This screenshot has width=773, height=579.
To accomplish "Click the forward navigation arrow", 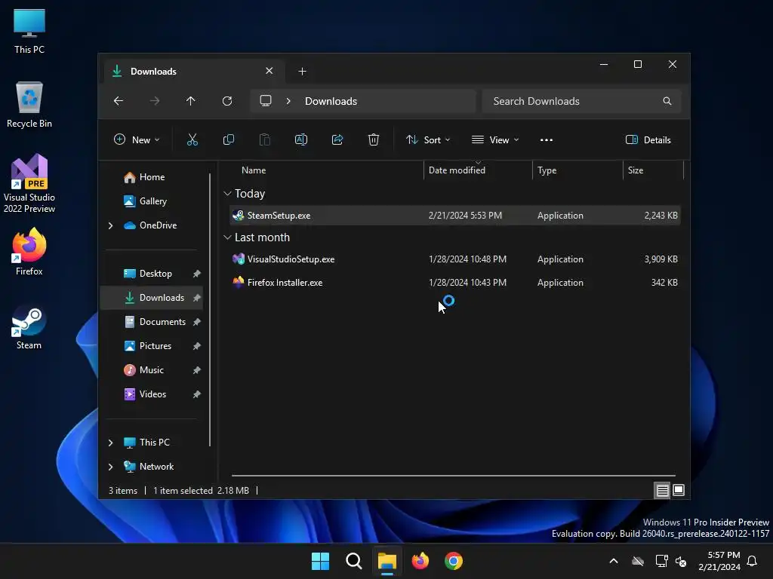I will click(x=155, y=101).
